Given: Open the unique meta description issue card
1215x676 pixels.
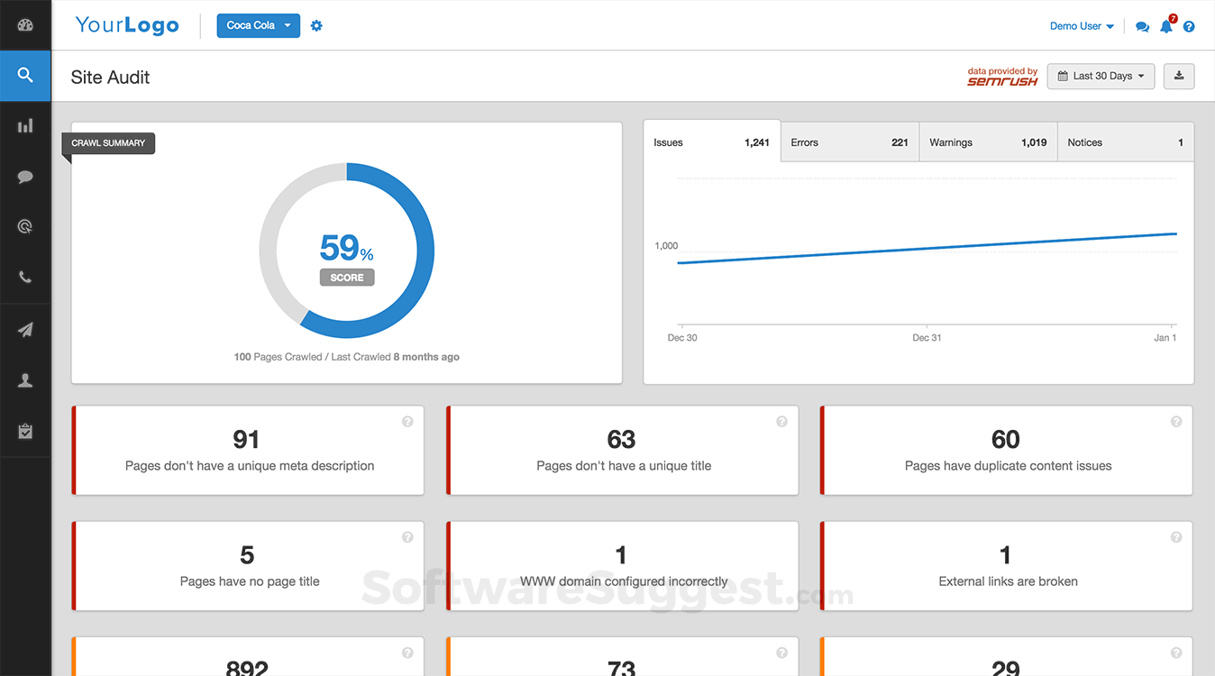Looking at the screenshot, I should pyautogui.click(x=248, y=450).
